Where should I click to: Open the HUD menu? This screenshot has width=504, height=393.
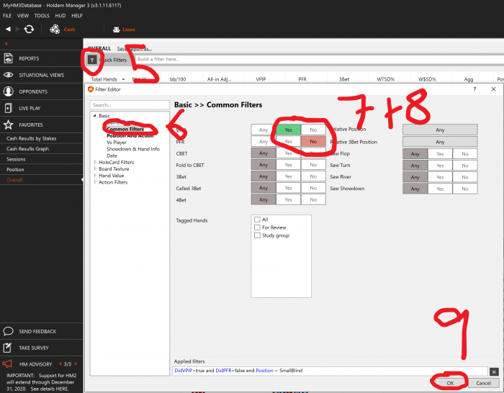[60, 15]
